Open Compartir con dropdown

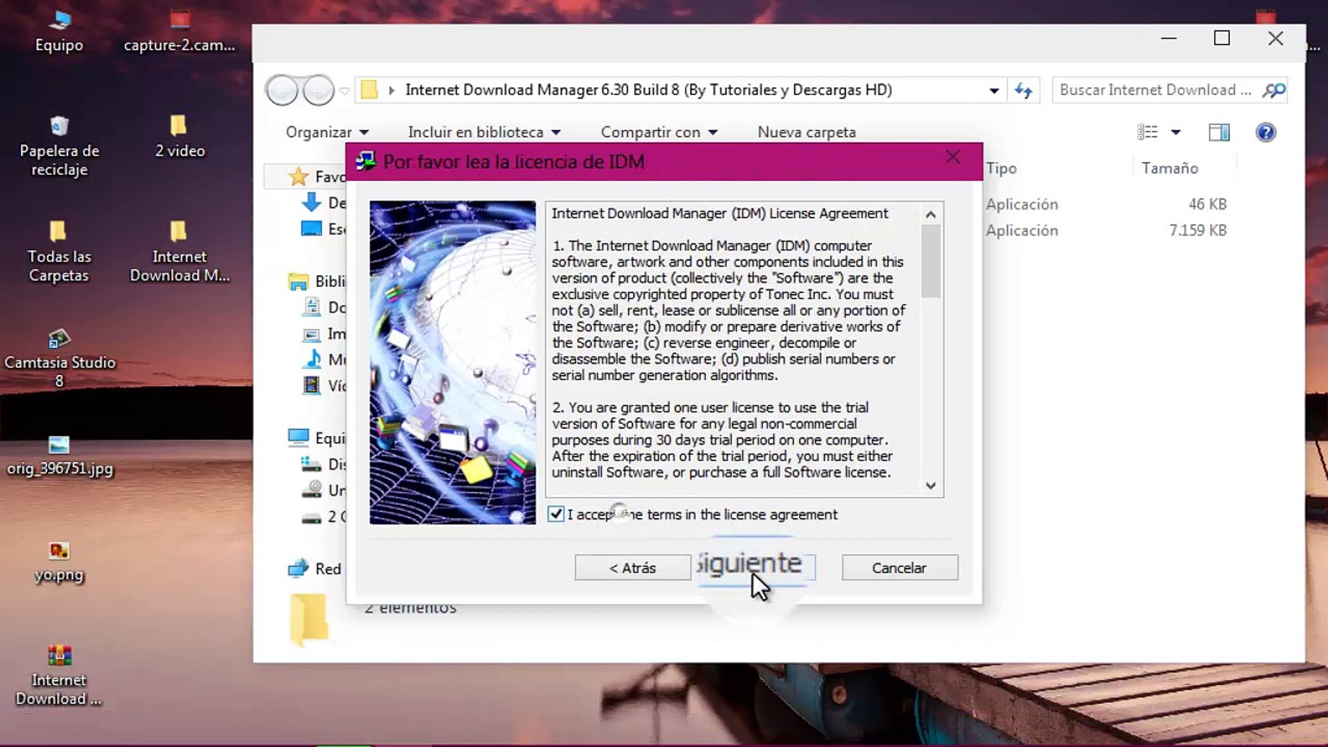click(x=659, y=132)
